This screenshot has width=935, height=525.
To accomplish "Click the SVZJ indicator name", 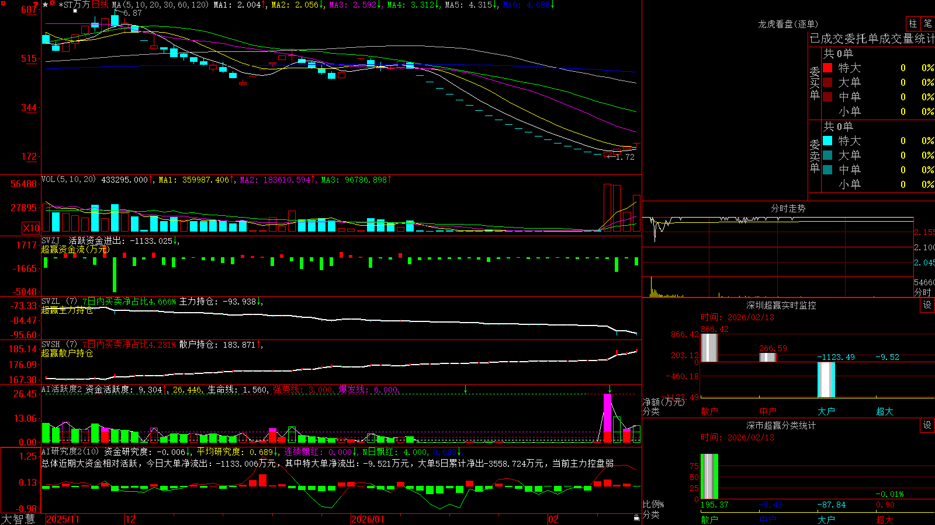I will pos(51,240).
